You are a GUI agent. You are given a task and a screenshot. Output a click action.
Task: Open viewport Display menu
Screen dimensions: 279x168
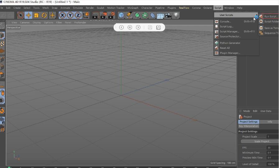coord(37,23)
